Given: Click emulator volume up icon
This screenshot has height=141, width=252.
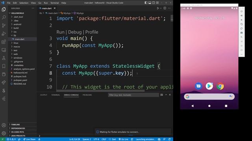Looking at the screenshot, I should tap(241, 16).
